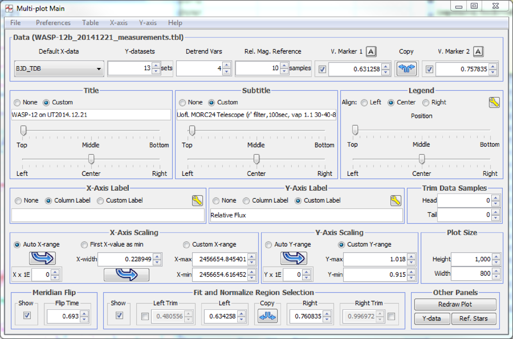
Task: Enable the Left Trim checkbox
Action: tap(145, 316)
